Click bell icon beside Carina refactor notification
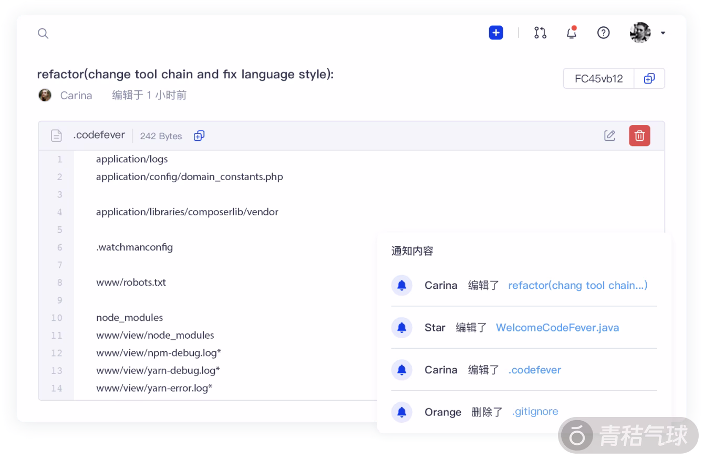Screen dimensions: 704x459 (402, 285)
